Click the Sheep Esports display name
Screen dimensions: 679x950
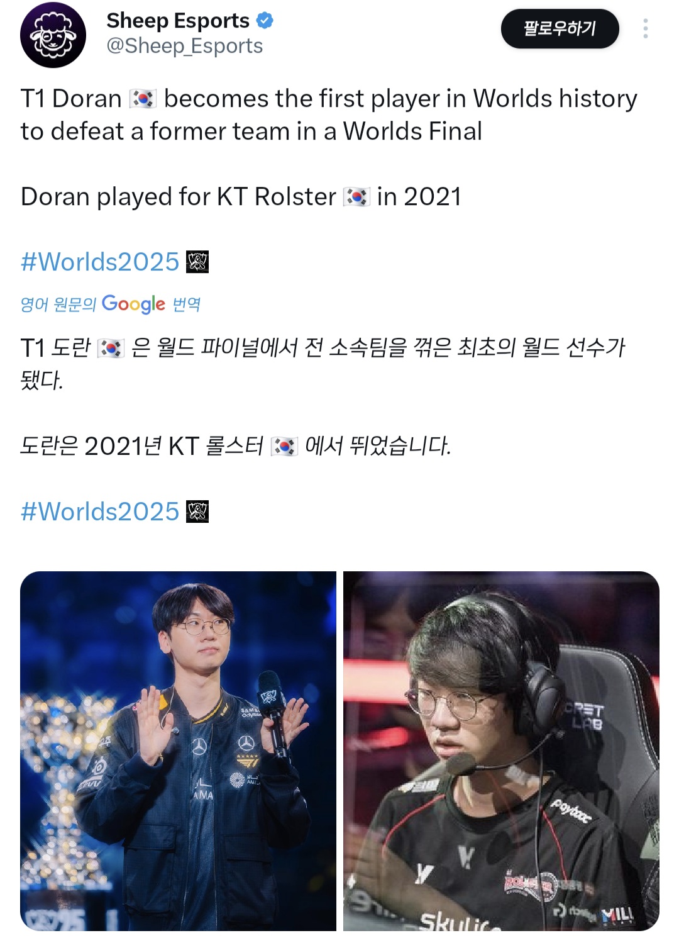pos(178,20)
